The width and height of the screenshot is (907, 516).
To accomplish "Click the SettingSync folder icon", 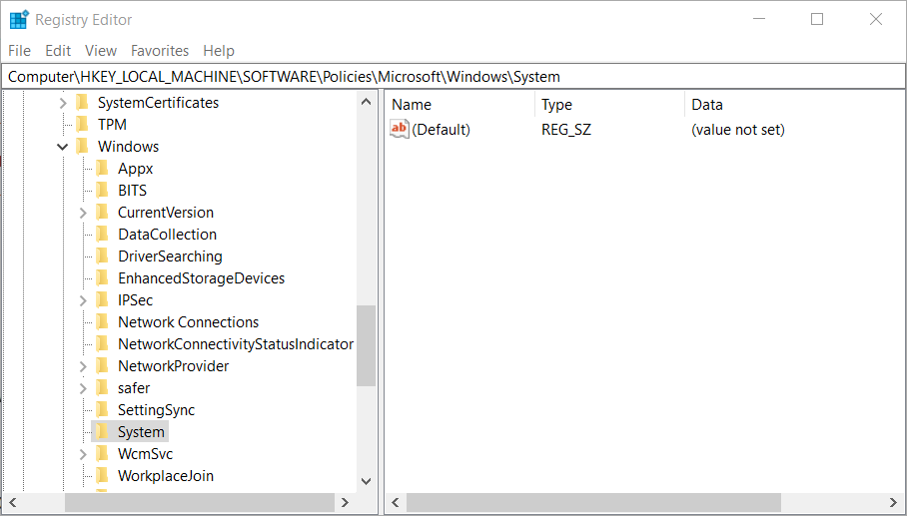I will (102, 410).
